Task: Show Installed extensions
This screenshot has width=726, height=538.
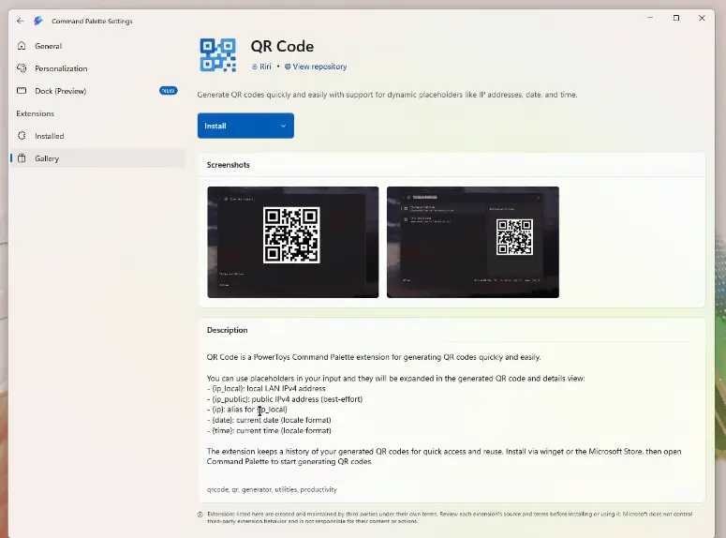Action: [x=97, y=136]
